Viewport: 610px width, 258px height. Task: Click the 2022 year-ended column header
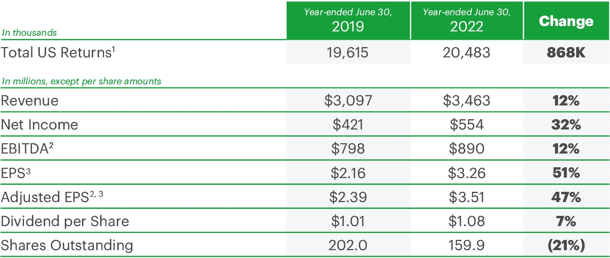pos(467,20)
